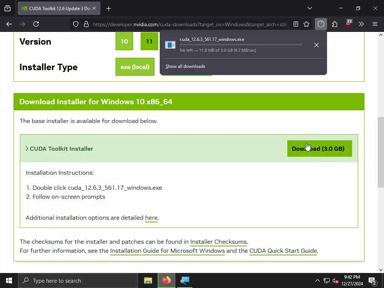Click the page vertical scrollbar thumb

point(381,152)
